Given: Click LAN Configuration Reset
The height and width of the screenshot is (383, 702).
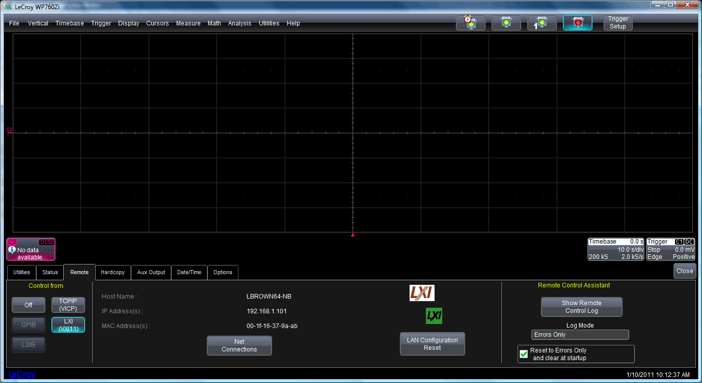Looking at the screenshot, I should pyautogui.click(x=433, y=344).
